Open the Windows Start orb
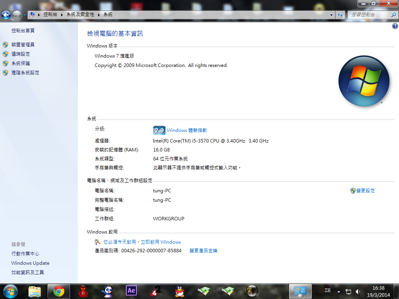 pos(11,291)
